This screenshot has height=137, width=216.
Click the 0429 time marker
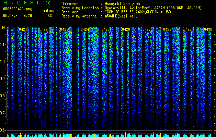(187, 29)
